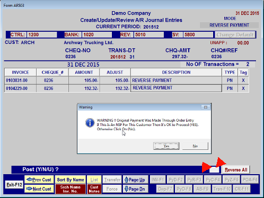Click the Transfer button
Viewport: 264px width, 198px height.
[112, 179]
